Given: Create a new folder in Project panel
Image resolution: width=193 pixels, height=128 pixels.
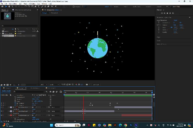Looking at the screenshot, I should coord(5,85).
